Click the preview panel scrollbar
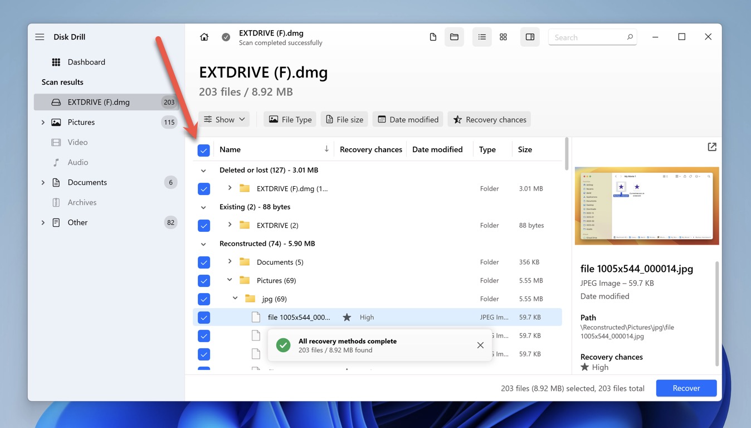The width and height of the screenshot is (751, 428). point(717,313)
